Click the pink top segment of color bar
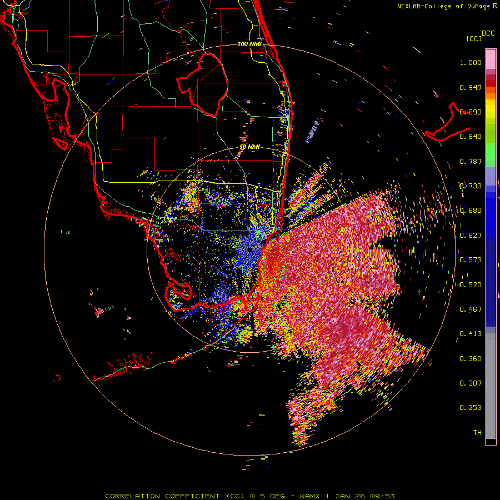The image size is (500, 500). [x=491, y=59]
